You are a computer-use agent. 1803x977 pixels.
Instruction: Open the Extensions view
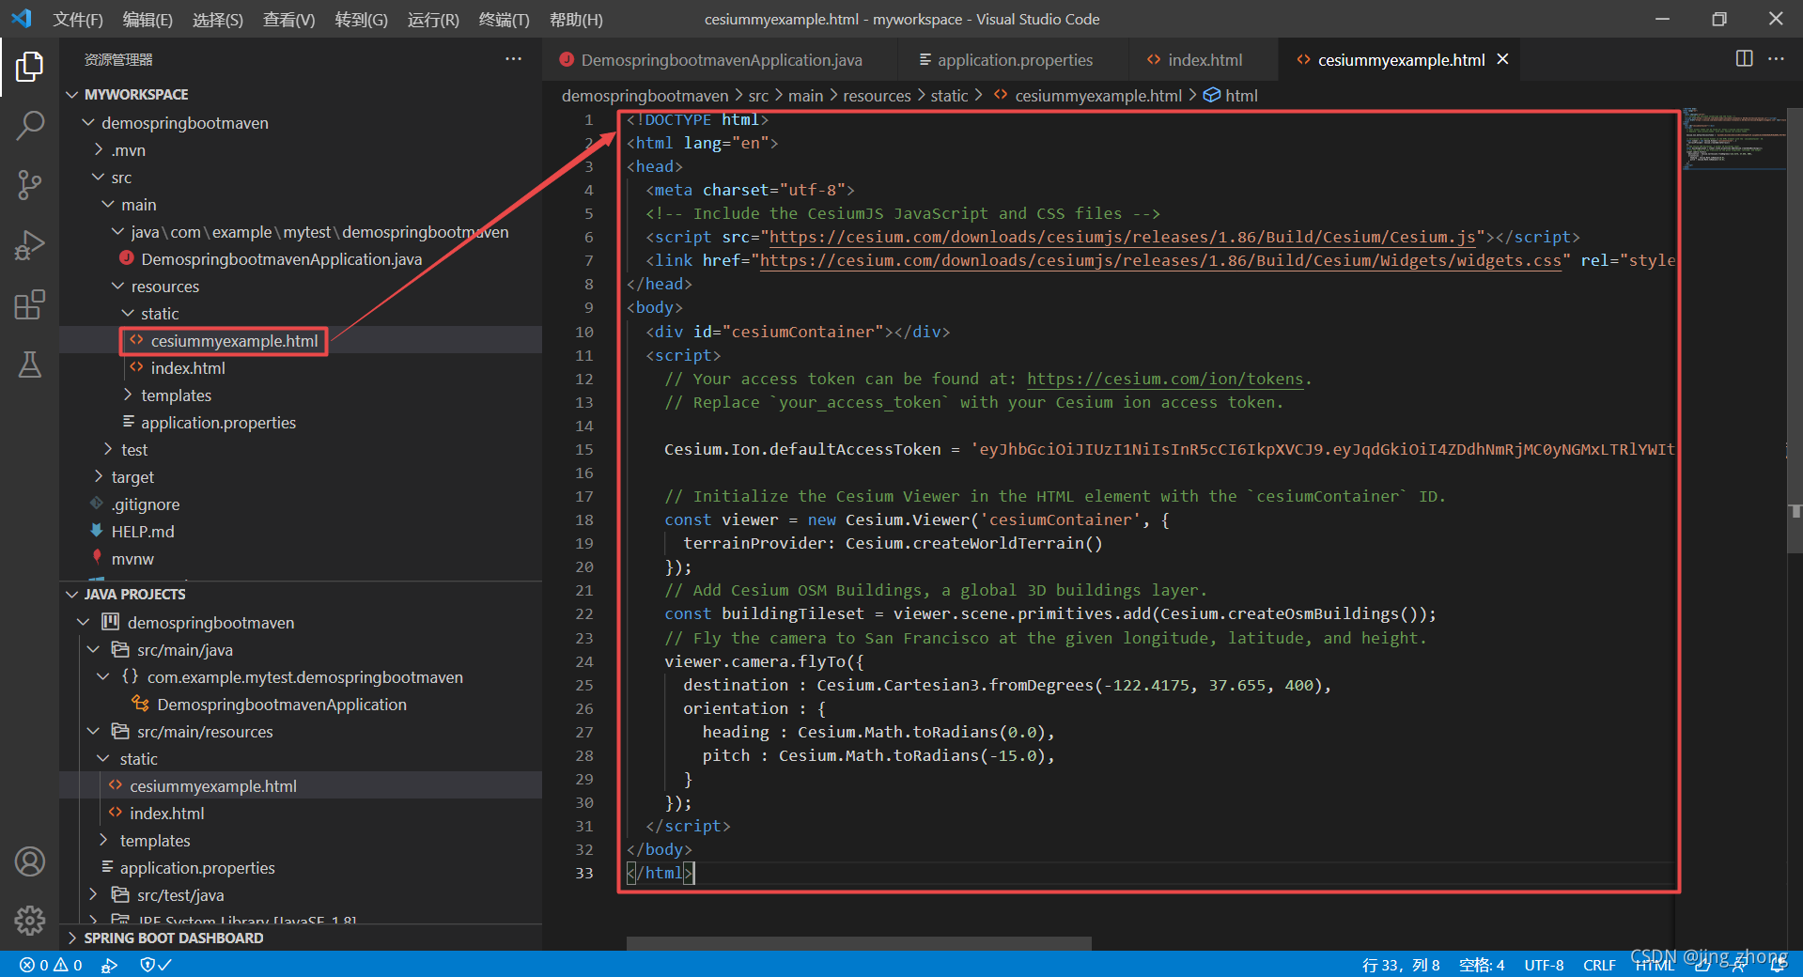point(29,305)
